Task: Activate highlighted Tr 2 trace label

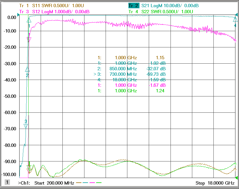Action: click(x=134, y=6)
